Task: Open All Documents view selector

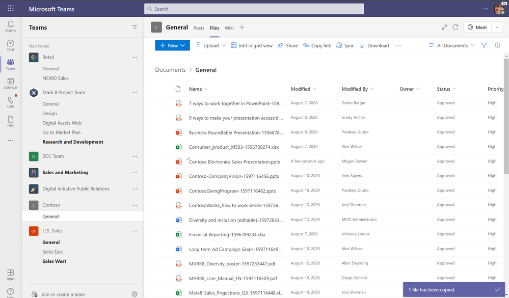Action: [451, 45]
